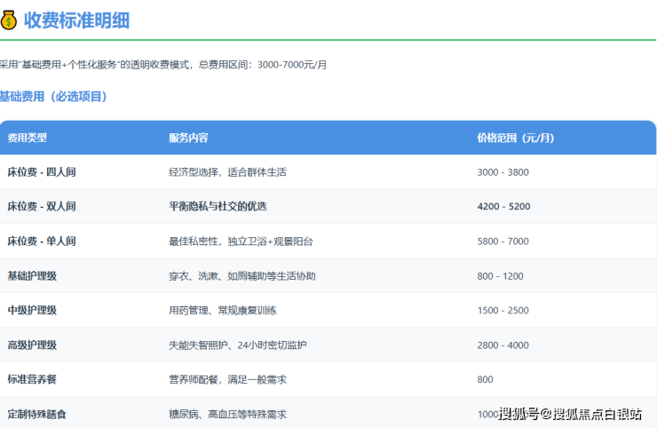Select the 床位费 - 单人间 row label
The image size is (657, 428).
(42, 241)
